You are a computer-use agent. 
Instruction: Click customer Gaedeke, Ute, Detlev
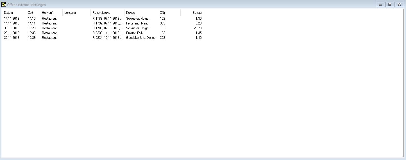click(x=141, y=38)
